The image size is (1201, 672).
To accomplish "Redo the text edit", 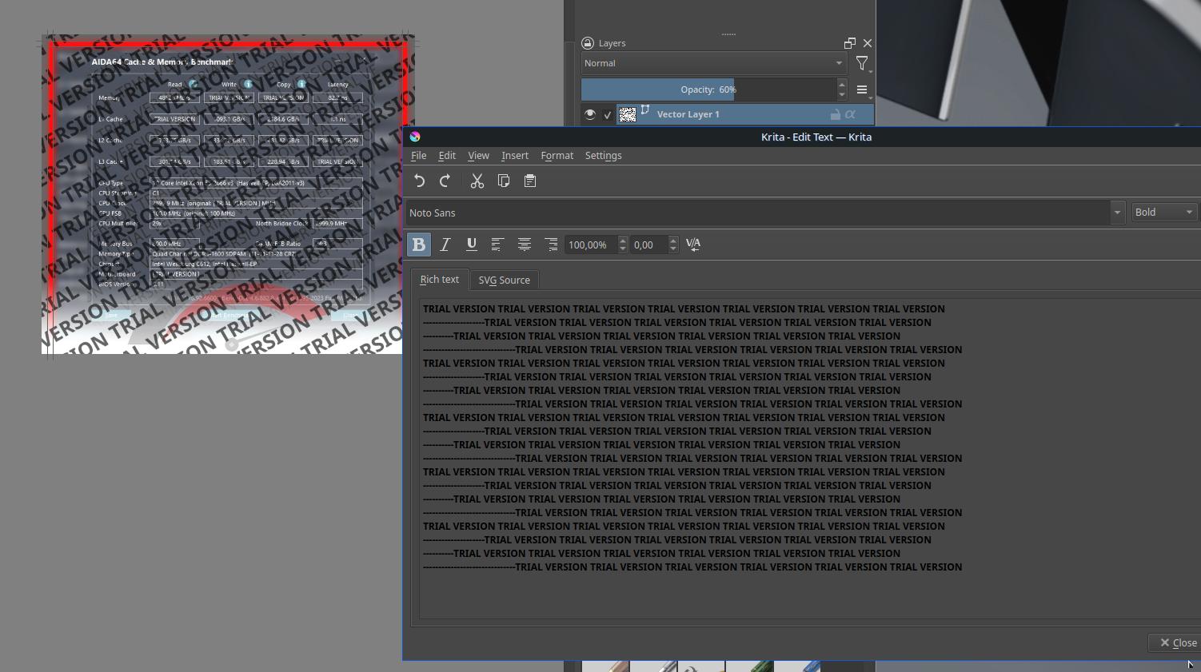I will 445,181.
